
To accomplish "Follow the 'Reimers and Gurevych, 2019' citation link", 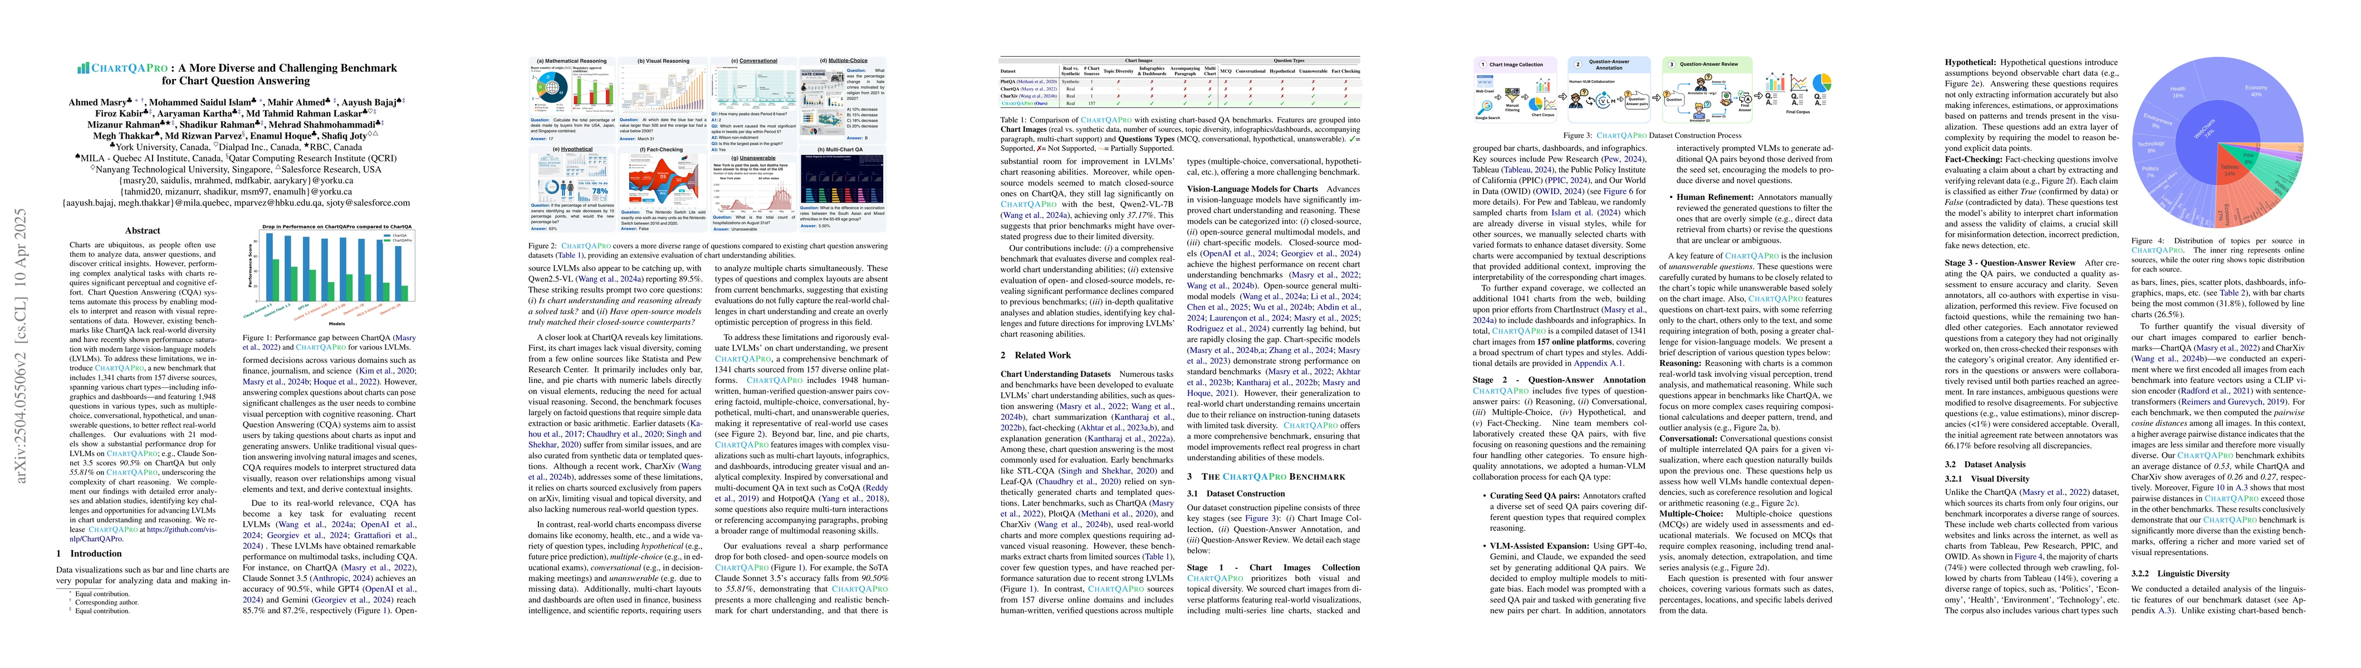I will (2233, 402).
